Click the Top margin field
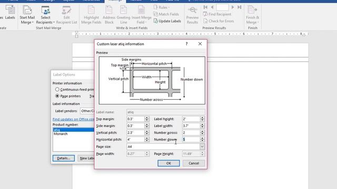337x189 pixels. [x=135, y=119]
